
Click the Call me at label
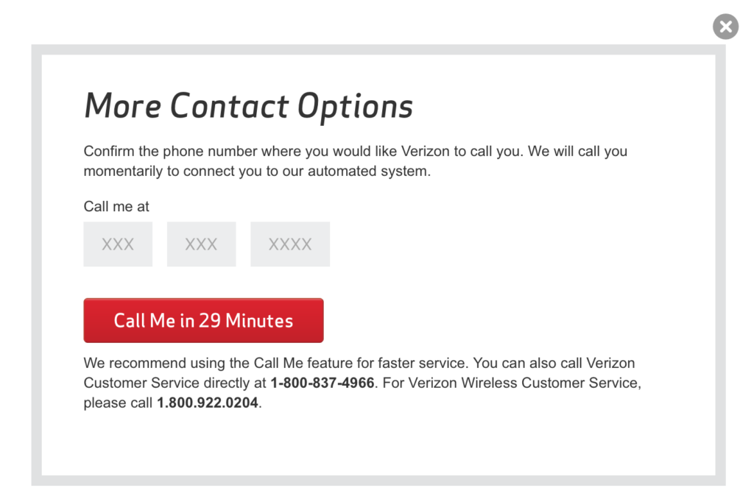tap(116, 206)
